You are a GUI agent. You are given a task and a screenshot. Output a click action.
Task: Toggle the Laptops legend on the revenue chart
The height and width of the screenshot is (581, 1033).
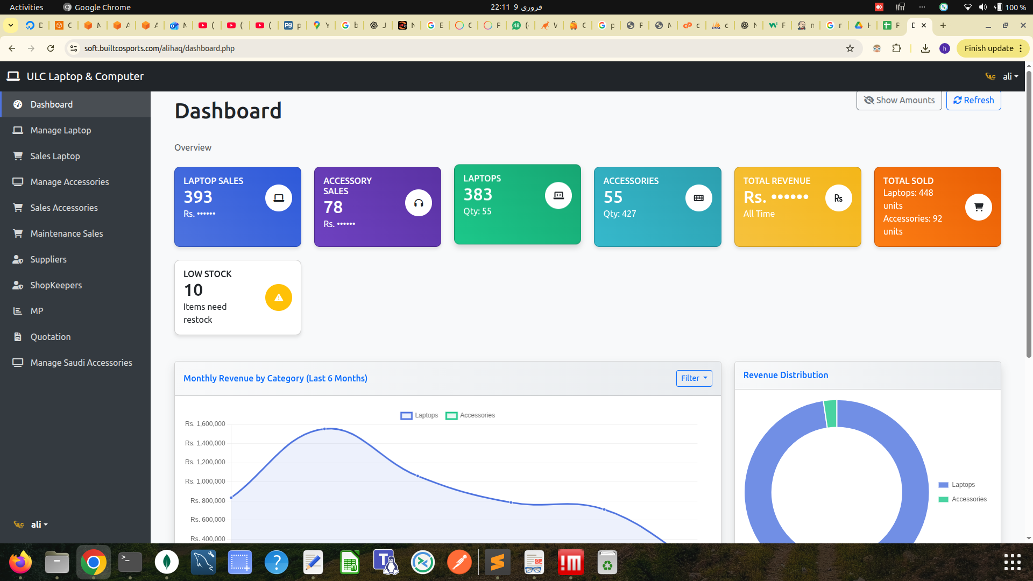click(x=420, y=415)
